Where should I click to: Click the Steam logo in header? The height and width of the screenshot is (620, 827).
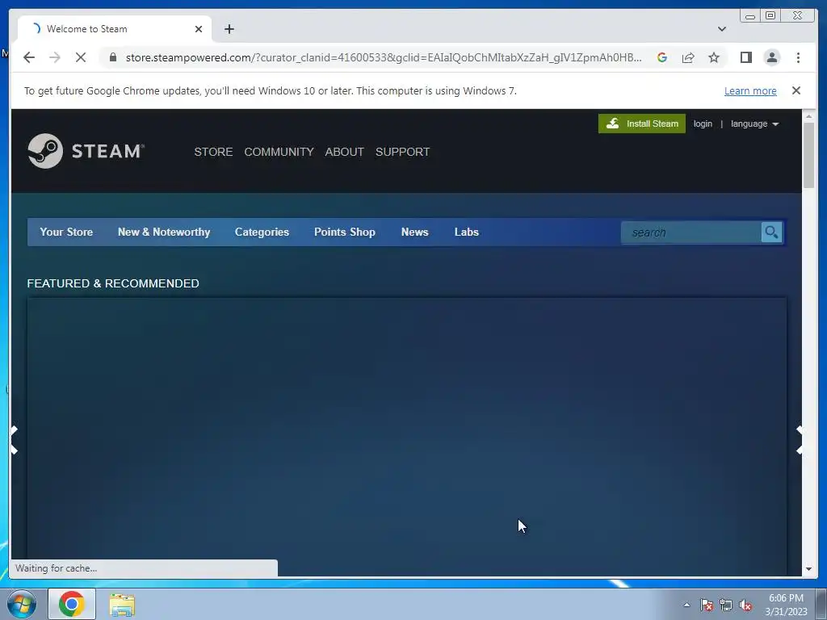[86, 151]
